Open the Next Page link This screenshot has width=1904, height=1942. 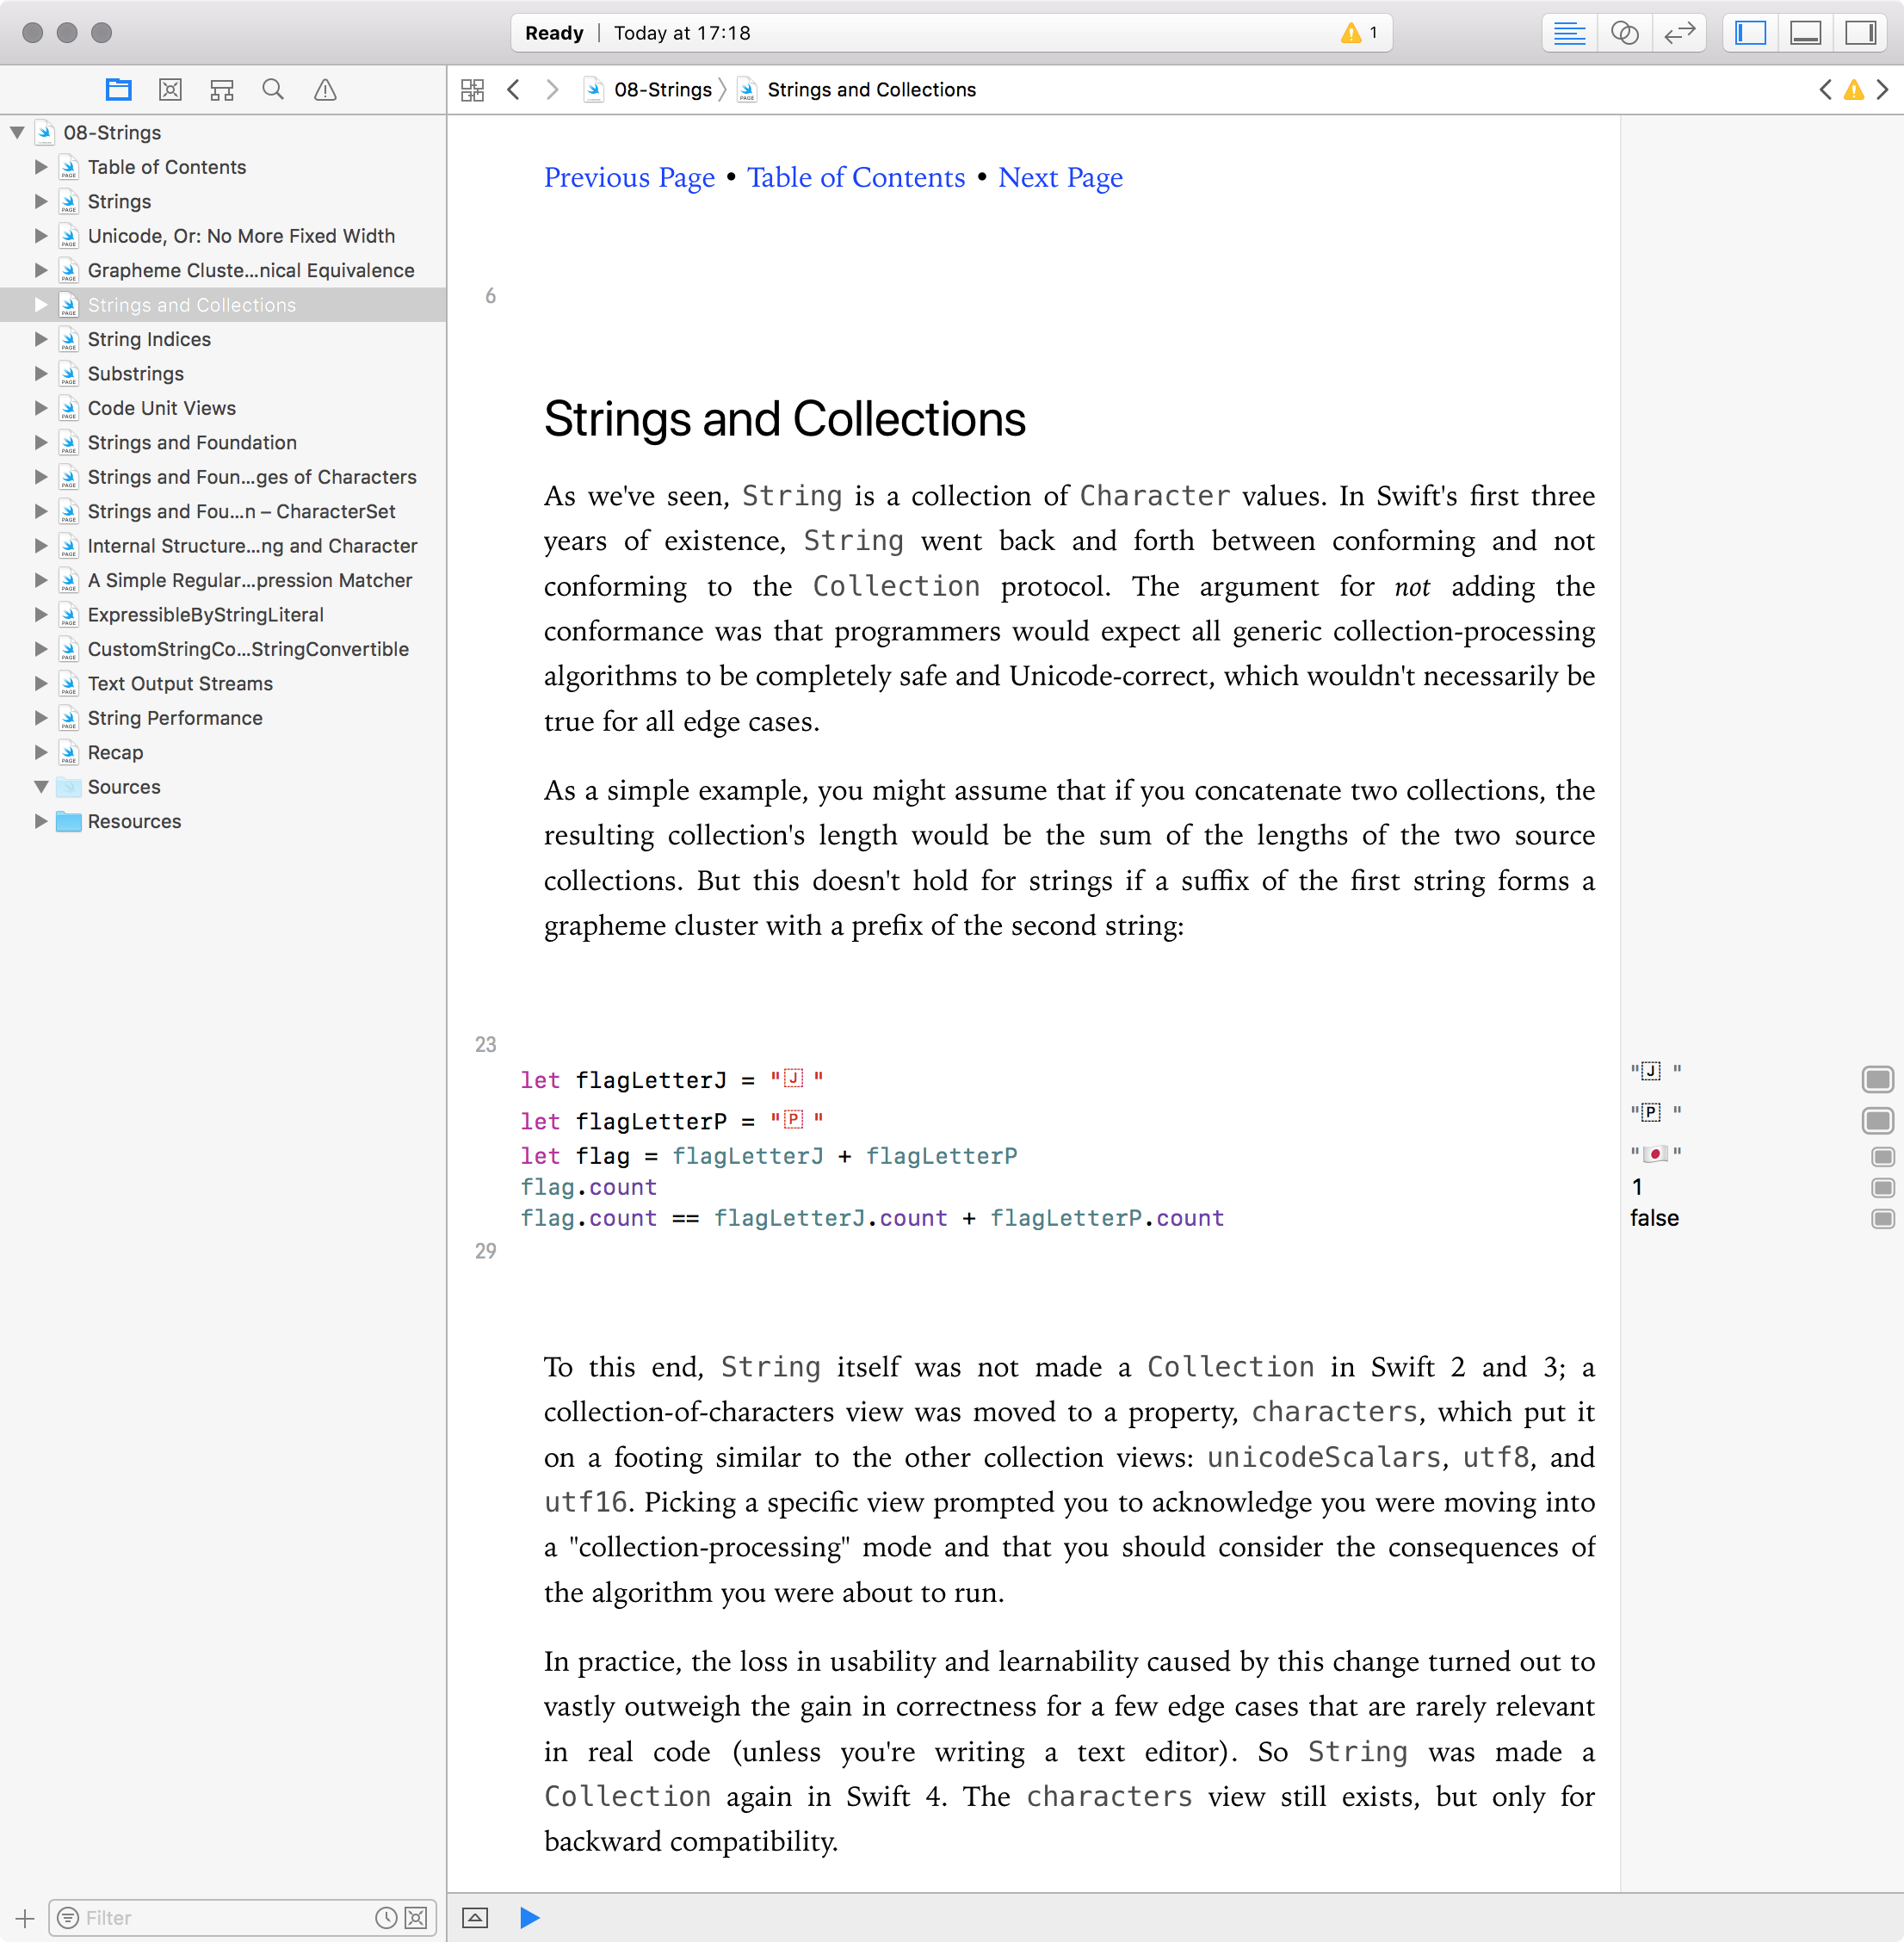[x=1060, y=177]
